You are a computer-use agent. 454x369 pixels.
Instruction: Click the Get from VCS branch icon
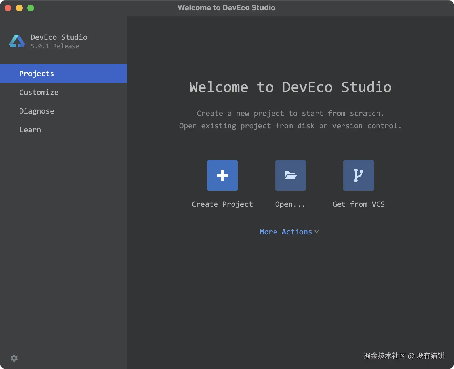pos(359,175)
